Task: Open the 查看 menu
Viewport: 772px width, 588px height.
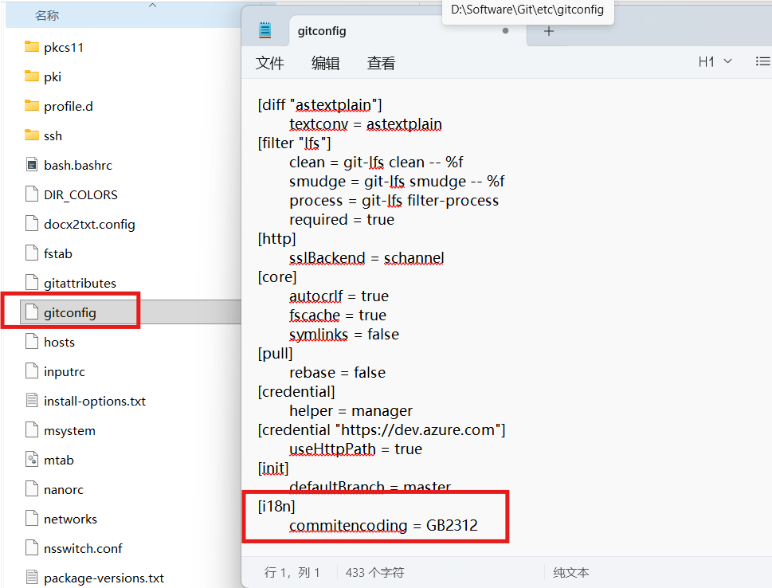Action: point(381,63)
